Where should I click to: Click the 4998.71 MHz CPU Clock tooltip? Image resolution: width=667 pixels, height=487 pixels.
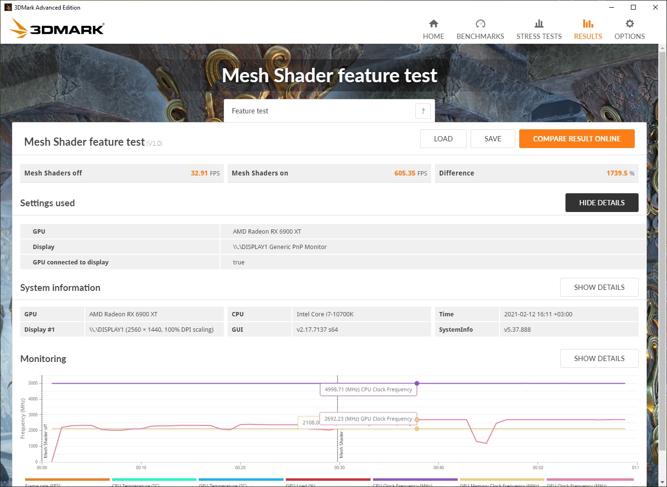pos(368,389)
